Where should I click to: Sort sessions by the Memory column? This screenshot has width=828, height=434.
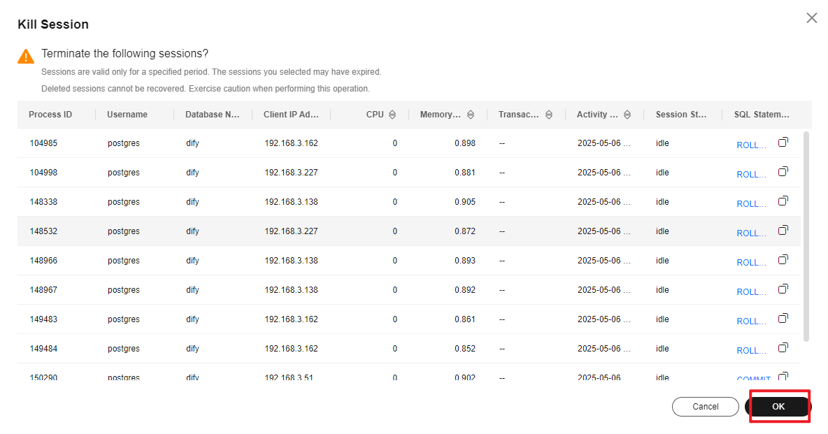tap(471, 115)
